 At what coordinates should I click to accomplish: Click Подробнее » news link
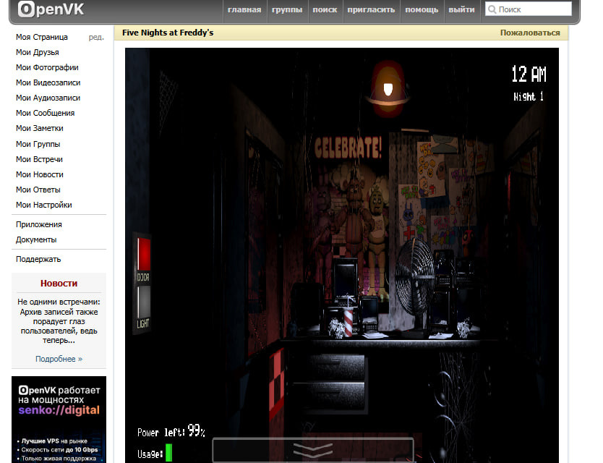click(59, 359)
